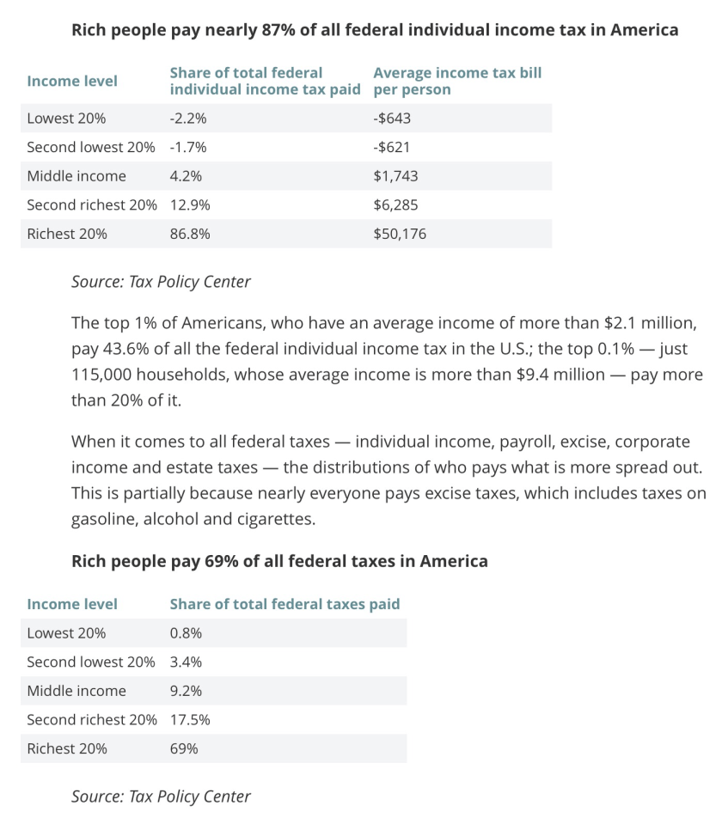Select the $50,176 richest 20% tax bill
The width and height of the screenshot is (722, 830).
(400, 234)
